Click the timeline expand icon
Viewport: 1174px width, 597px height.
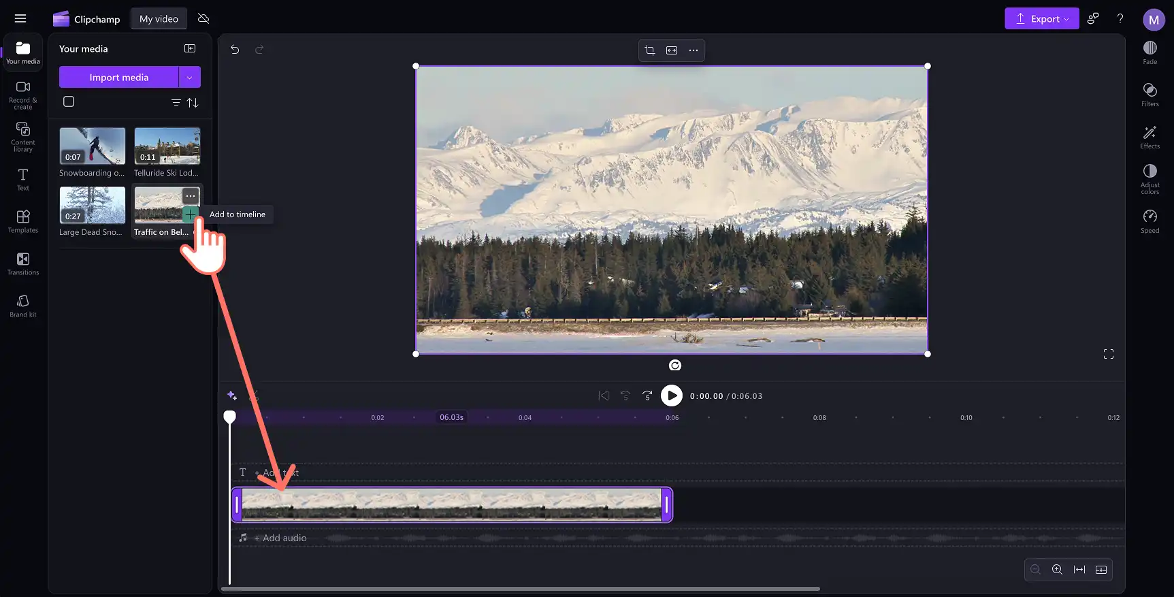click(x=1101, y=570)
